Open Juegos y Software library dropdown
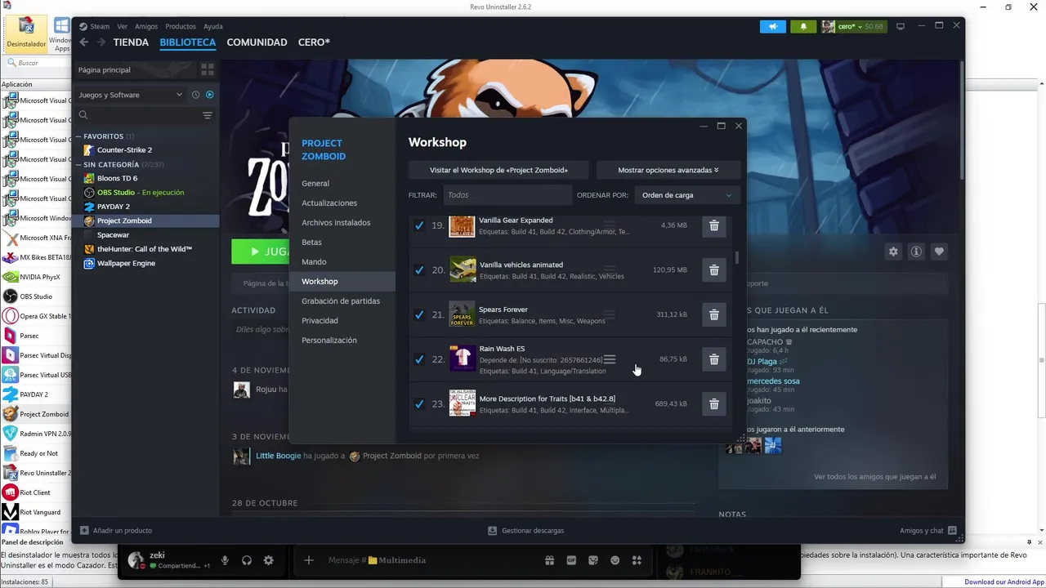 pyautogui.click(x=131, y=95)
